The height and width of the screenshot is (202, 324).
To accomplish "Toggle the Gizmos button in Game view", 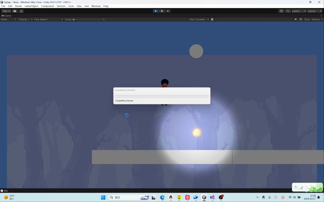I will click(x=316, y=19).
